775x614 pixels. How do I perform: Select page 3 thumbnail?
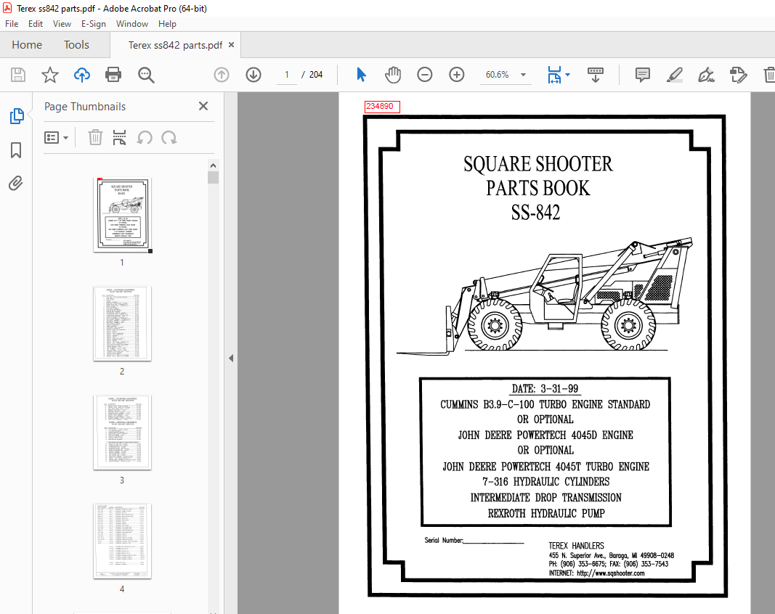point(122,433)
